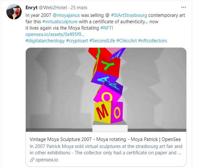Click the #nftcollectors hashtag
This screenshot has width=199, height=168.
pyautogui.click(x=153, y=41)
